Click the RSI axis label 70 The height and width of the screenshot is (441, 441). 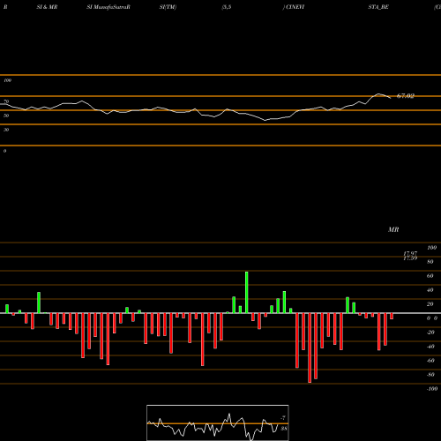(6, 101)
